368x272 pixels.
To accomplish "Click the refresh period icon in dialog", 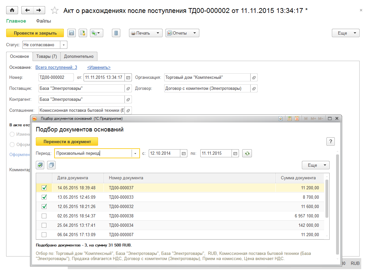I will coord(247,153).
